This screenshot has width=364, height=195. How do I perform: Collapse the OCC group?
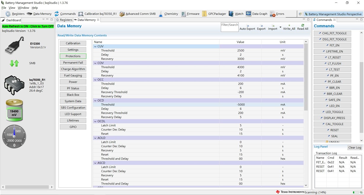95,79
